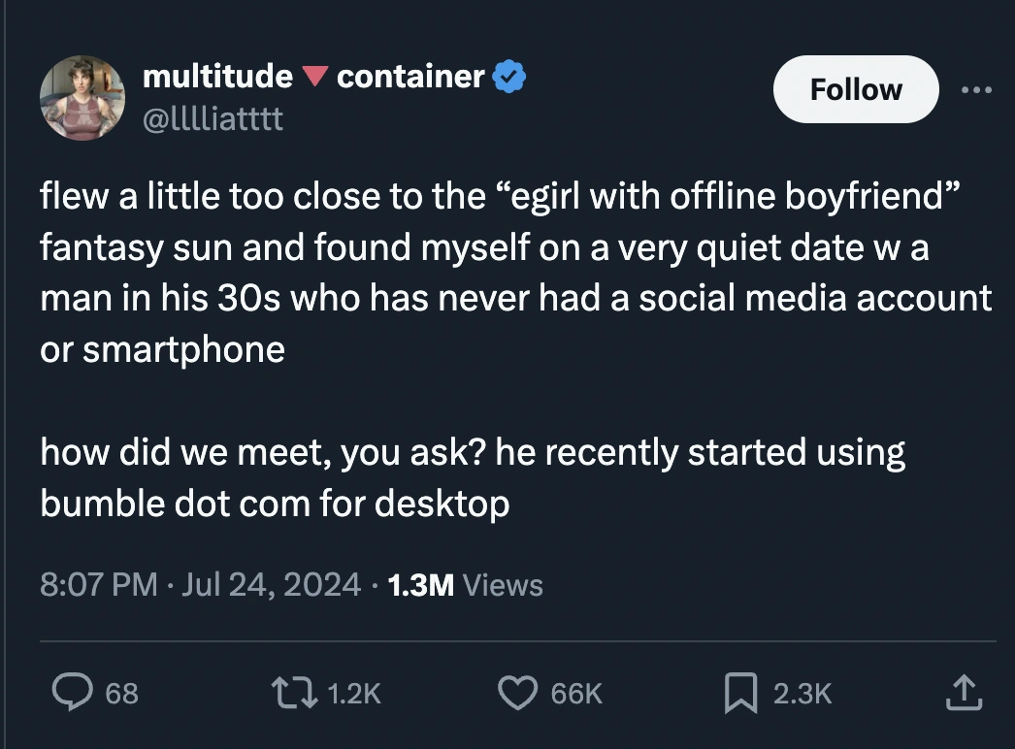View the 1.3M Views analytics
This screenshot has width=1015, height=749.
(465, 584)
